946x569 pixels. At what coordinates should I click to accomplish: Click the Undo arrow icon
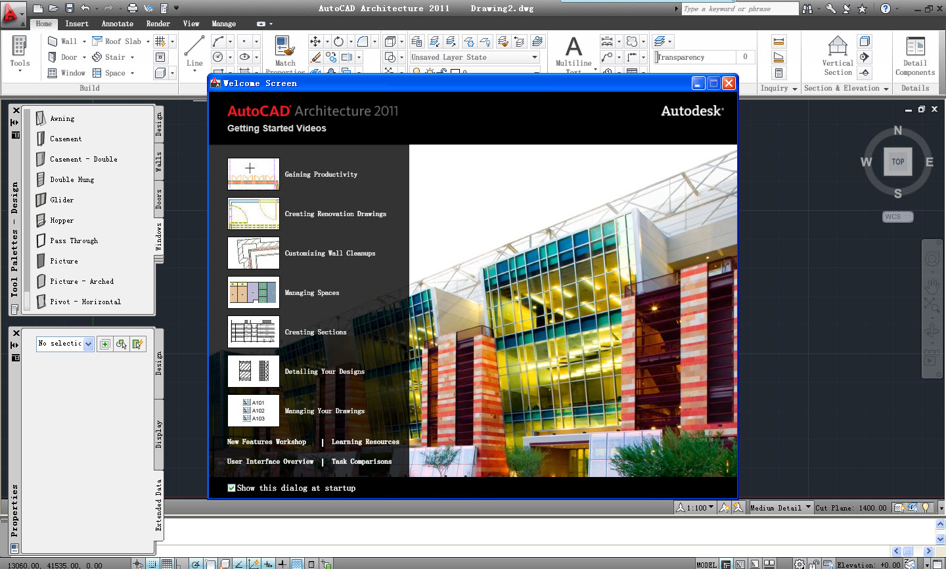[85, 9]
